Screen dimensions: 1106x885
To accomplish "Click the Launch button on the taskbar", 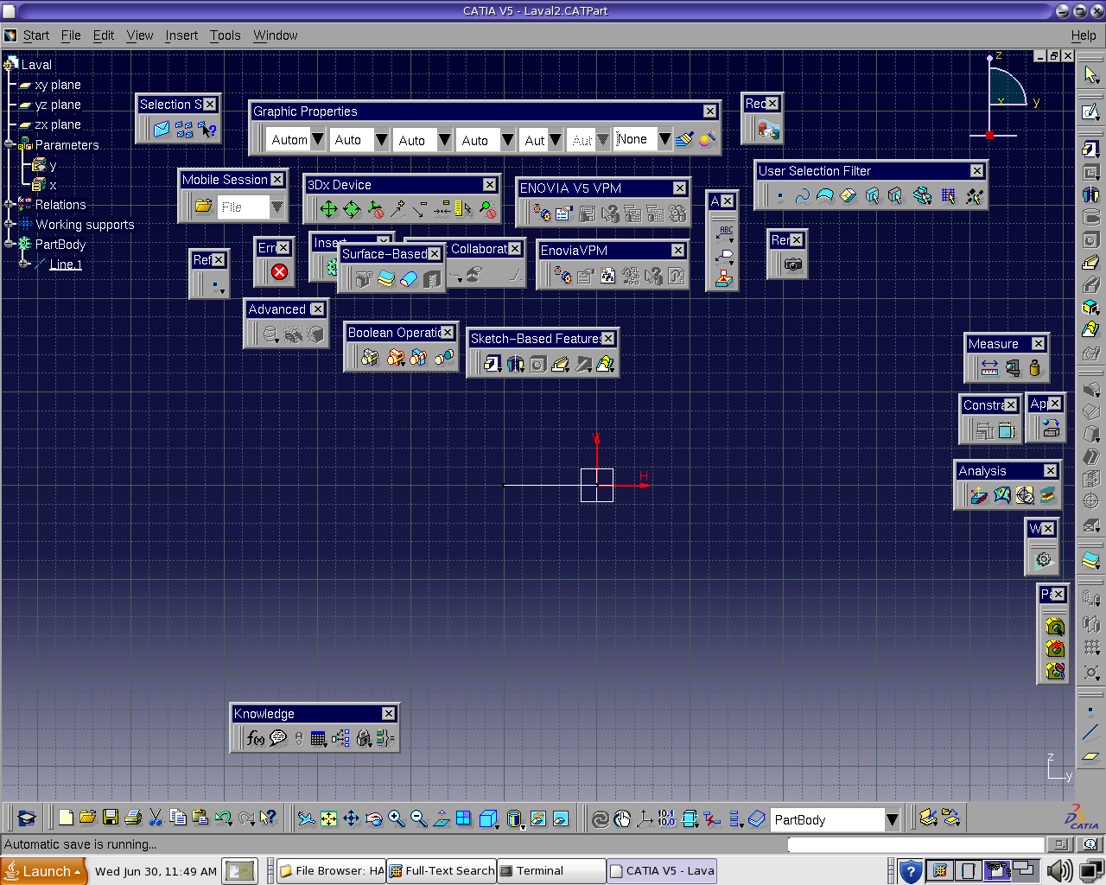I will [44, 871].
